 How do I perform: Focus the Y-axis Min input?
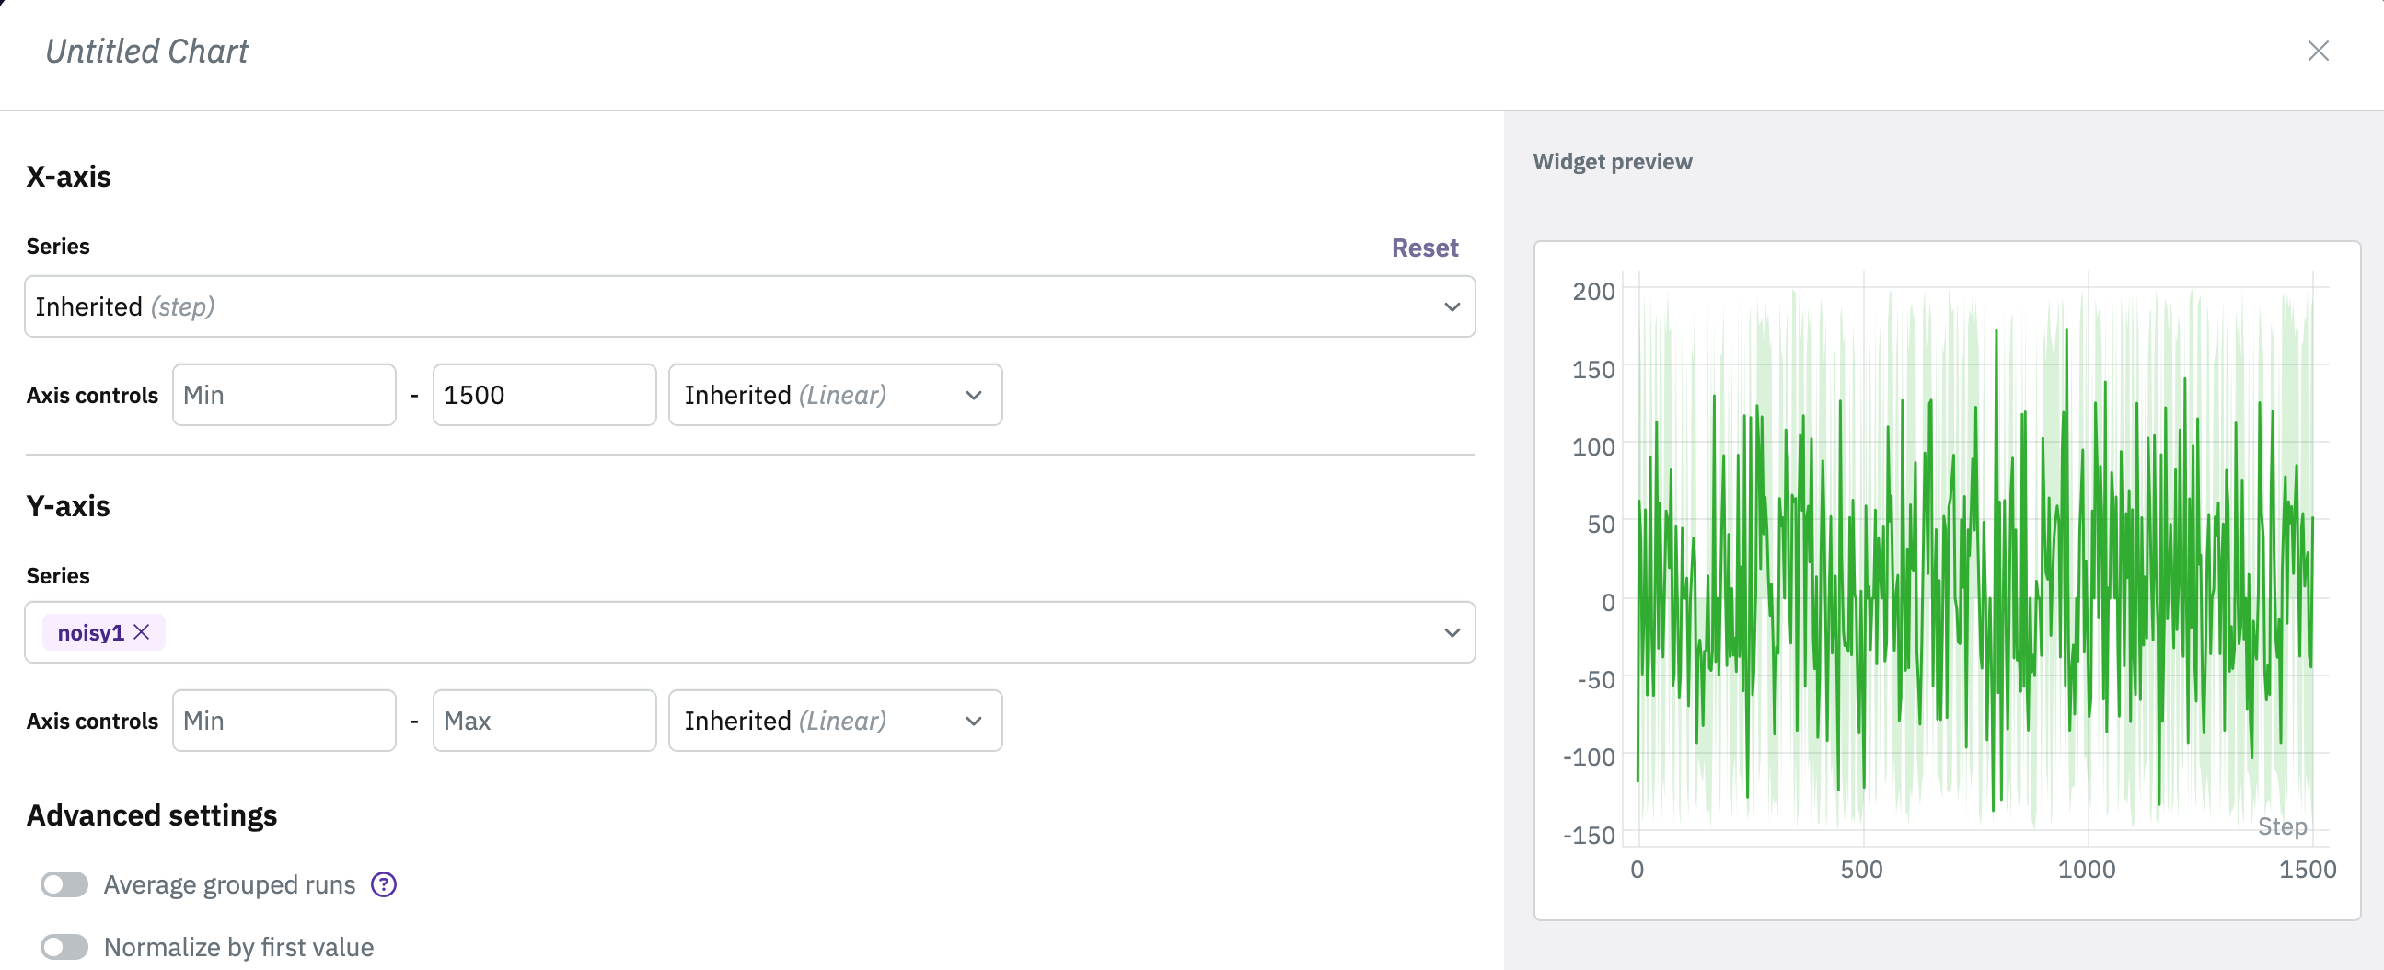pos(284,721)
